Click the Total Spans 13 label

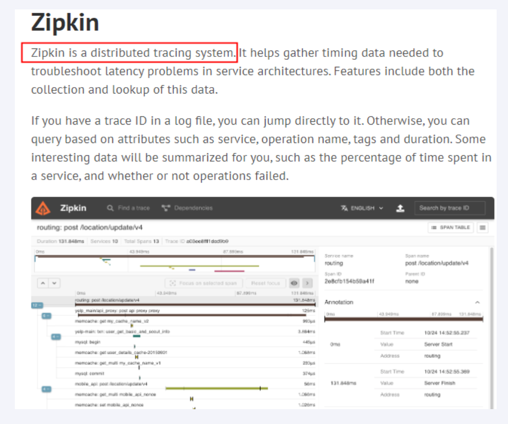point(141,241)
